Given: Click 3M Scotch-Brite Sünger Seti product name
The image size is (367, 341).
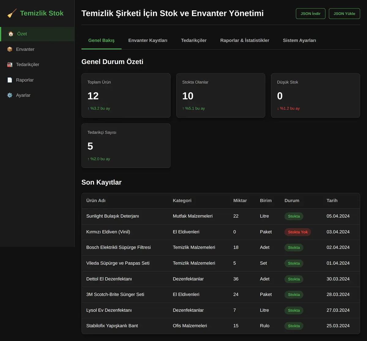Looking at the screenshot, I should point(115,294).
